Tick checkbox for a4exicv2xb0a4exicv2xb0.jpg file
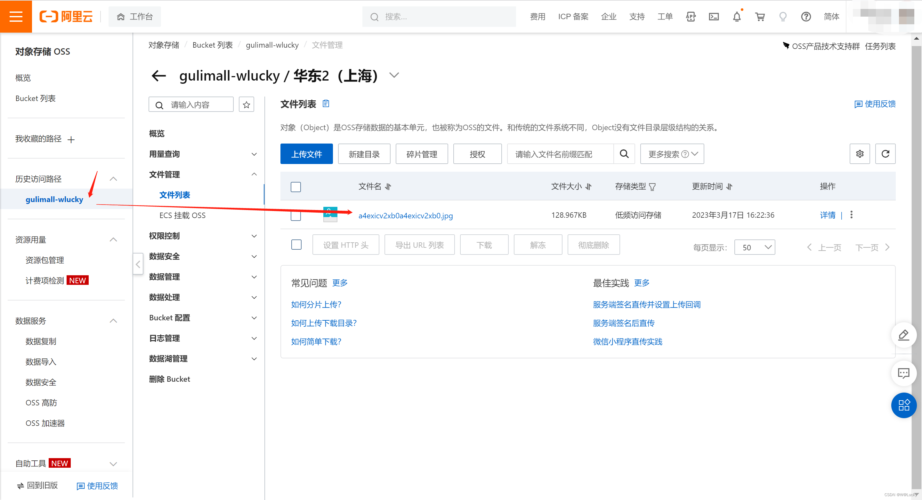922x500 pixels. (x=295, y=216)
